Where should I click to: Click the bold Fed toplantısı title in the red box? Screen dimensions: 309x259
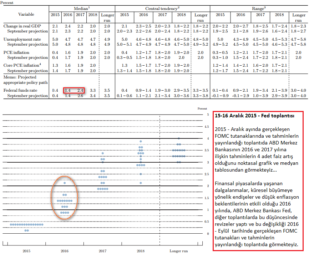coord(254,116)
